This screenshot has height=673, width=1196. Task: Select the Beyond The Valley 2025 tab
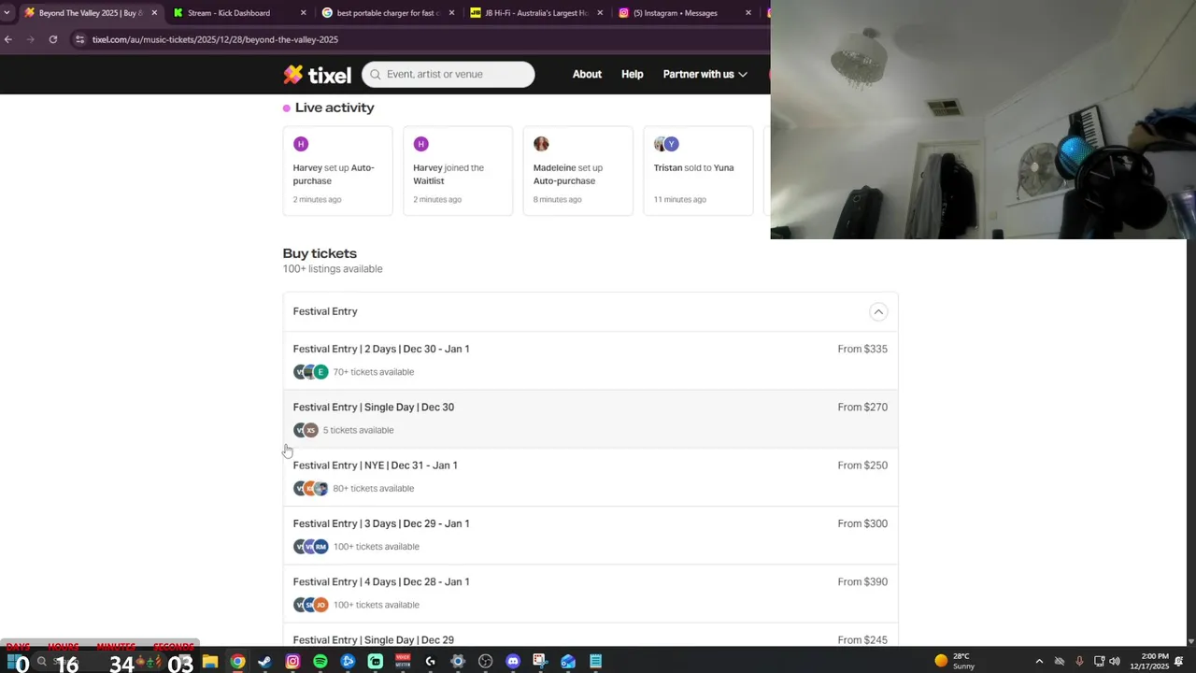coord(90,13)
